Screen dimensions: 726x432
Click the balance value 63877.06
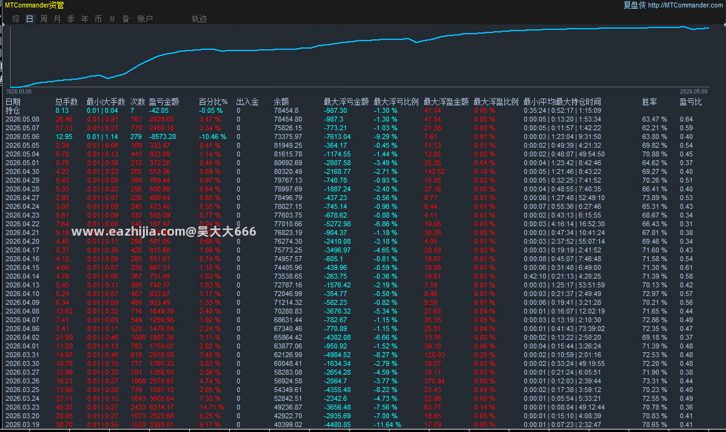click(288, 346)
